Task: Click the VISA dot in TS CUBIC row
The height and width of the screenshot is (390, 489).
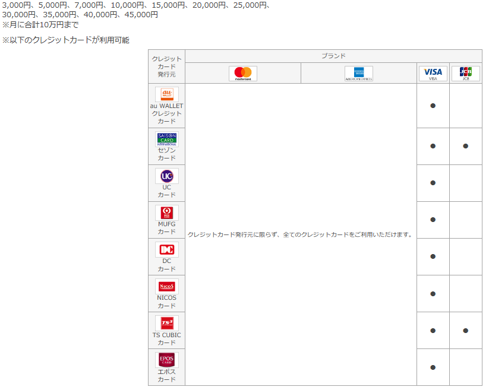Action: 433,331
